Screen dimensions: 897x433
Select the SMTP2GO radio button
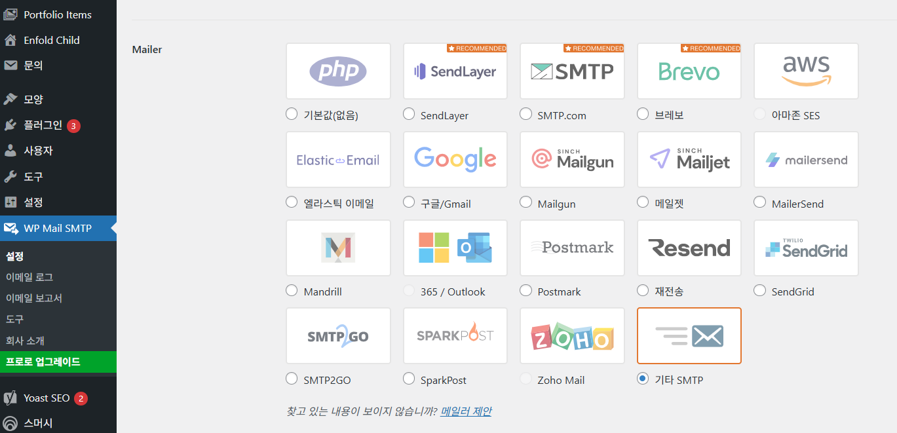292,379
